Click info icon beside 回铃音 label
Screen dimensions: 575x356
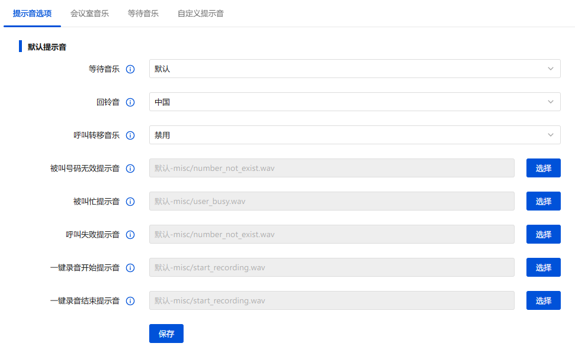[x=130, y=102]
